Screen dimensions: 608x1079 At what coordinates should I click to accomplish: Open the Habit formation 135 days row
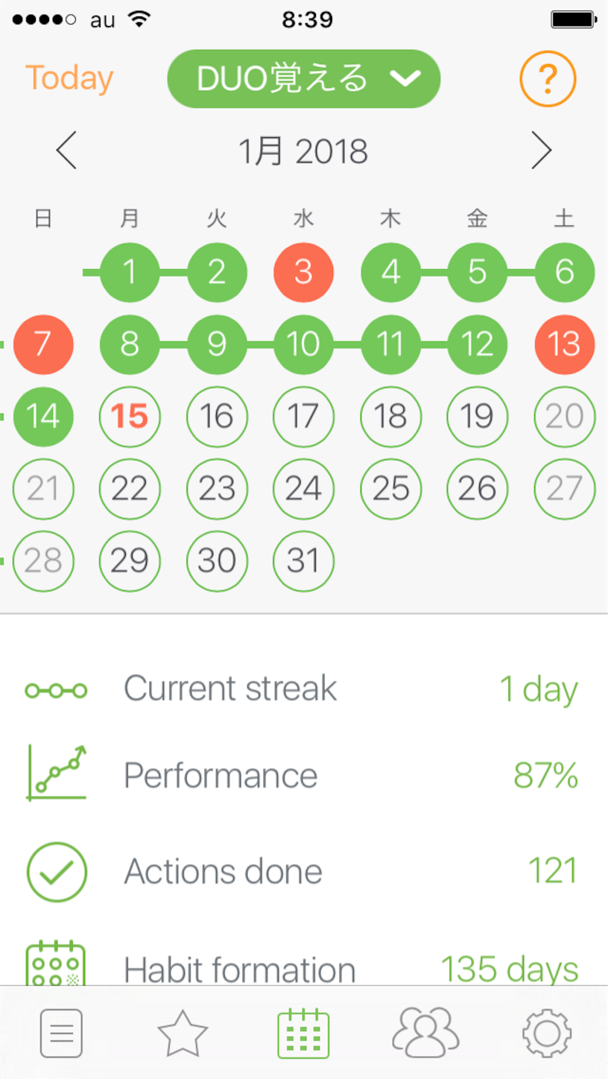coord(304,968)
